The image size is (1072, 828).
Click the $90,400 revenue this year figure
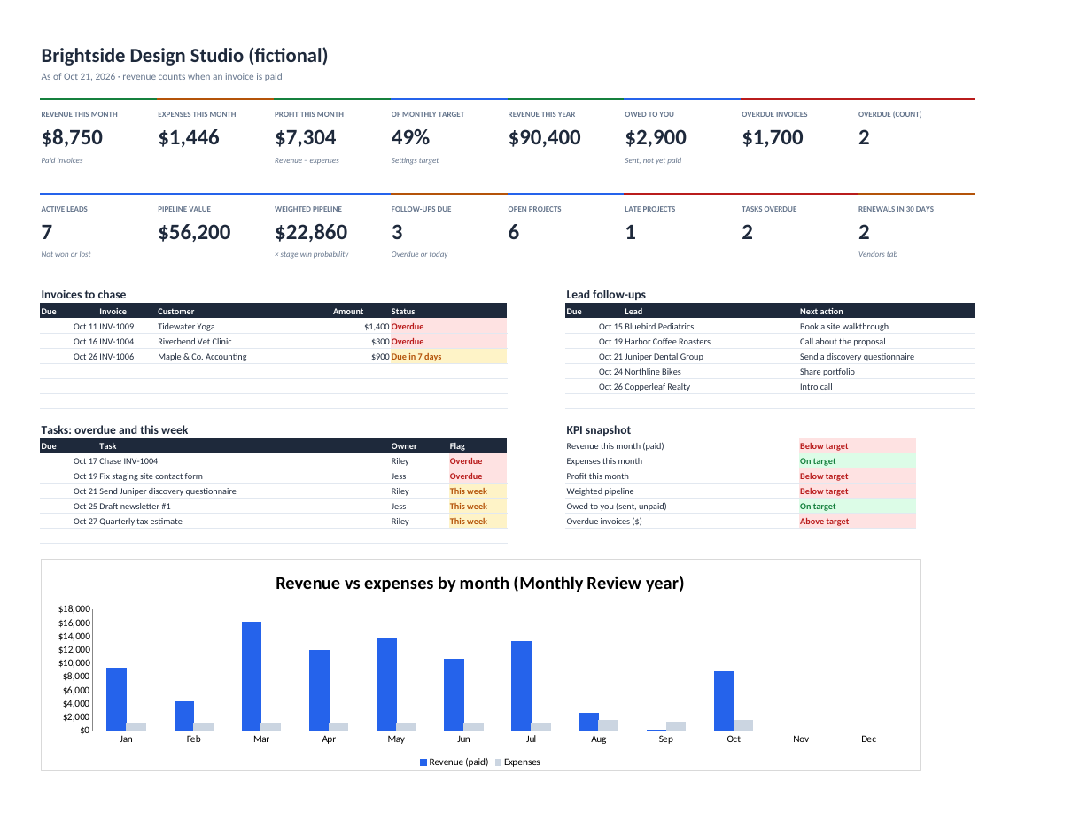pos(545,137)
